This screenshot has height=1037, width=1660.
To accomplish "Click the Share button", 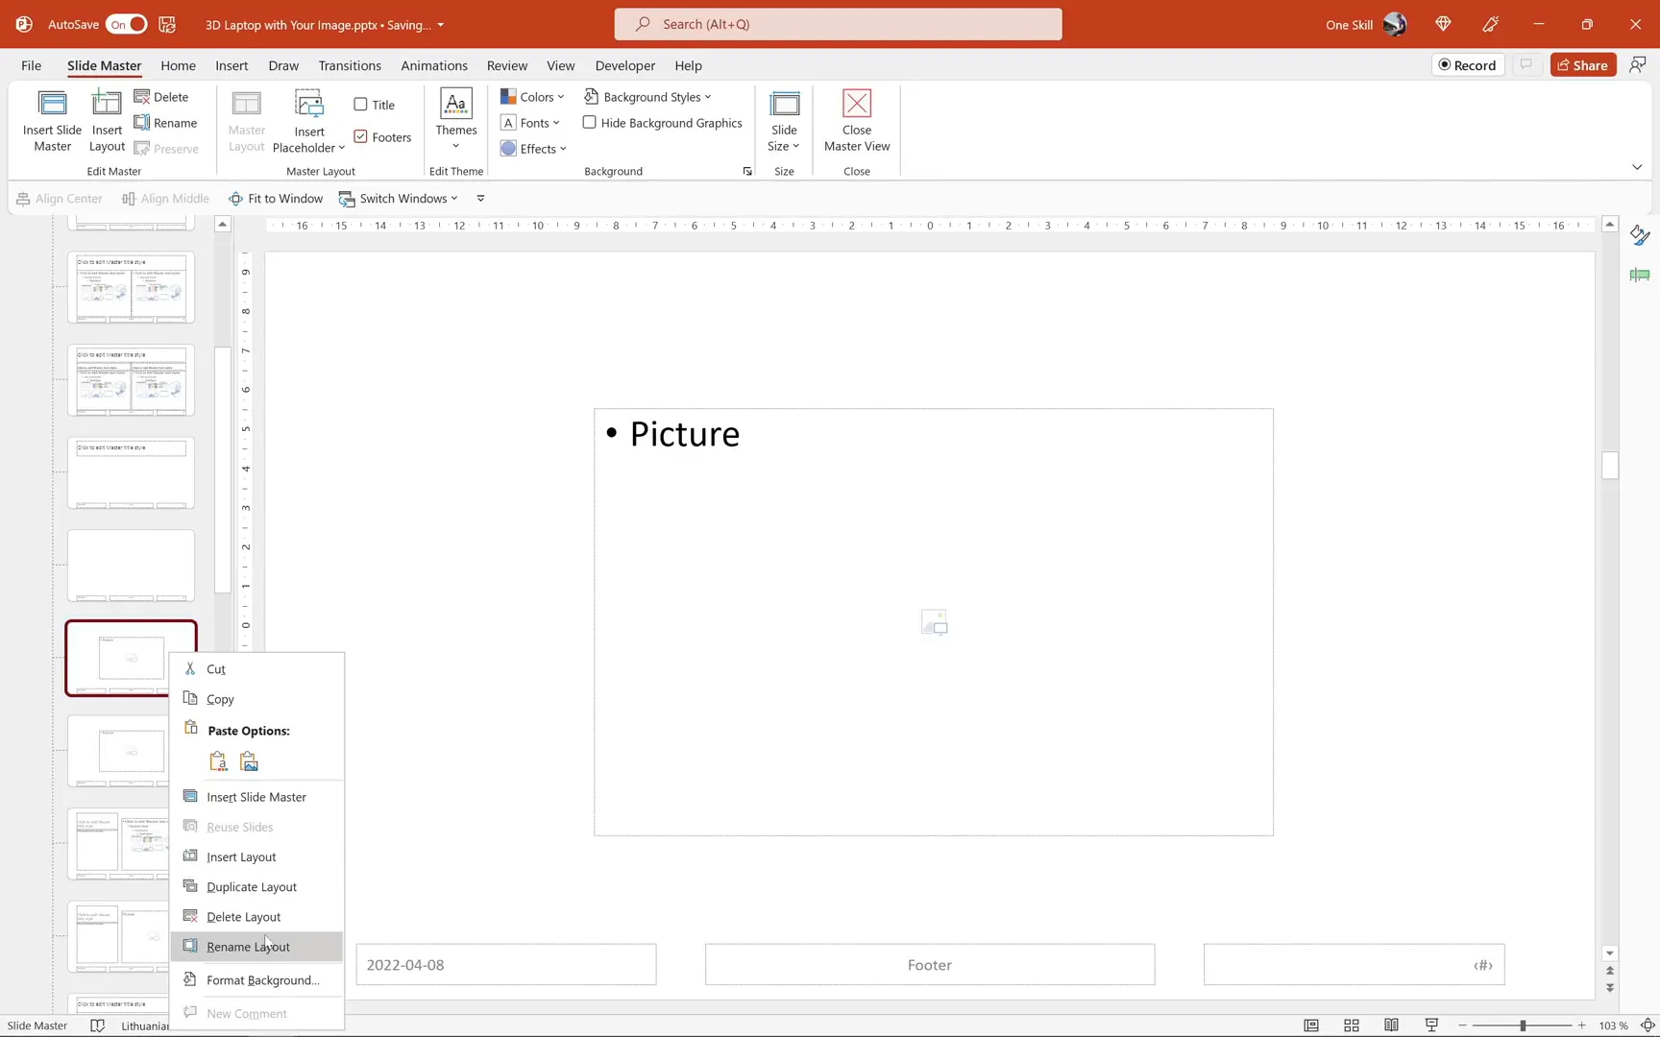I will pos(1583,65).
